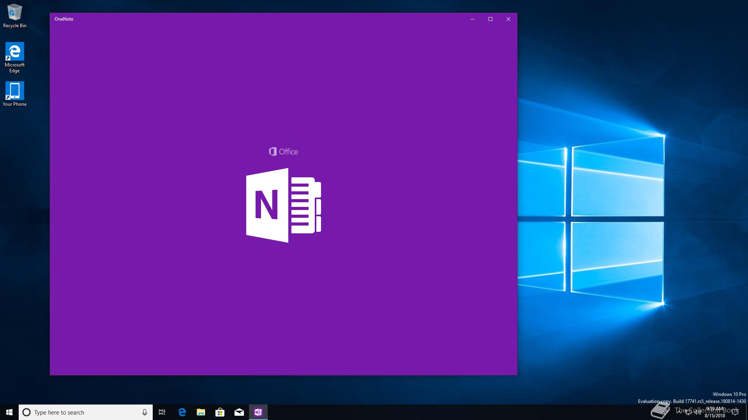Click the Office logo on the splash screen
The width and height of the screenshot is (748, 420).
point(284,152)
